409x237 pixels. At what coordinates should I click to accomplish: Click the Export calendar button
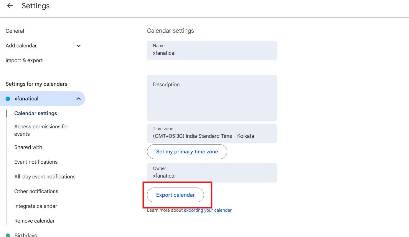[175, 195]
